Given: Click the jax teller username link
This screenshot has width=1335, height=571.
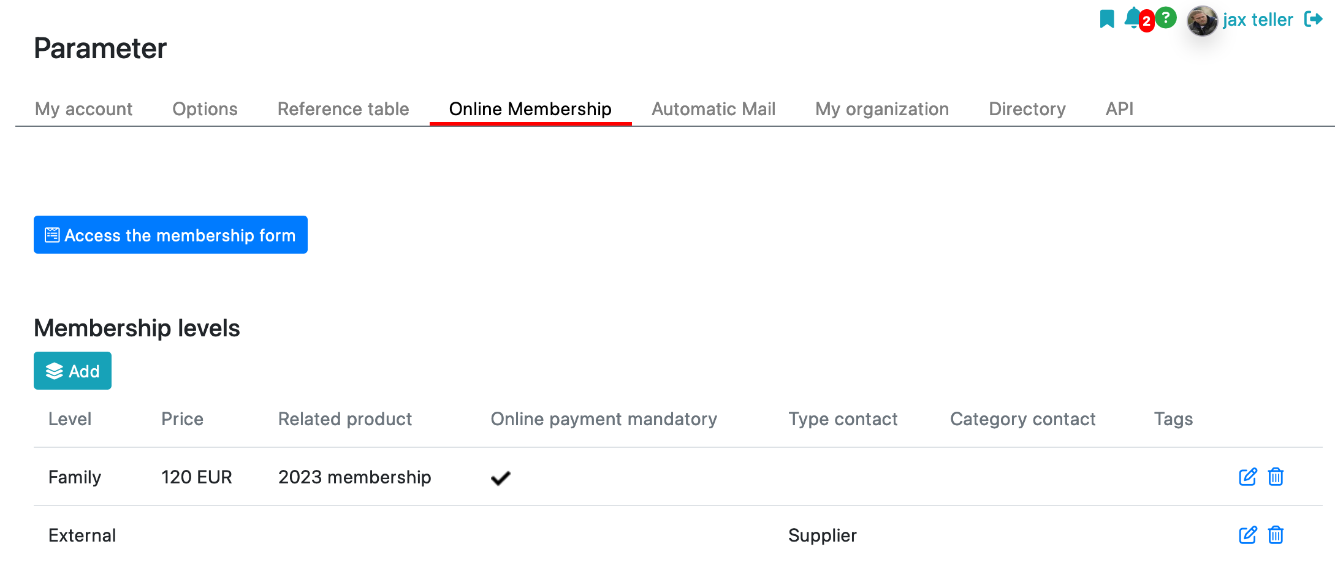Looking at the screenshot, I should [1258, 20].
